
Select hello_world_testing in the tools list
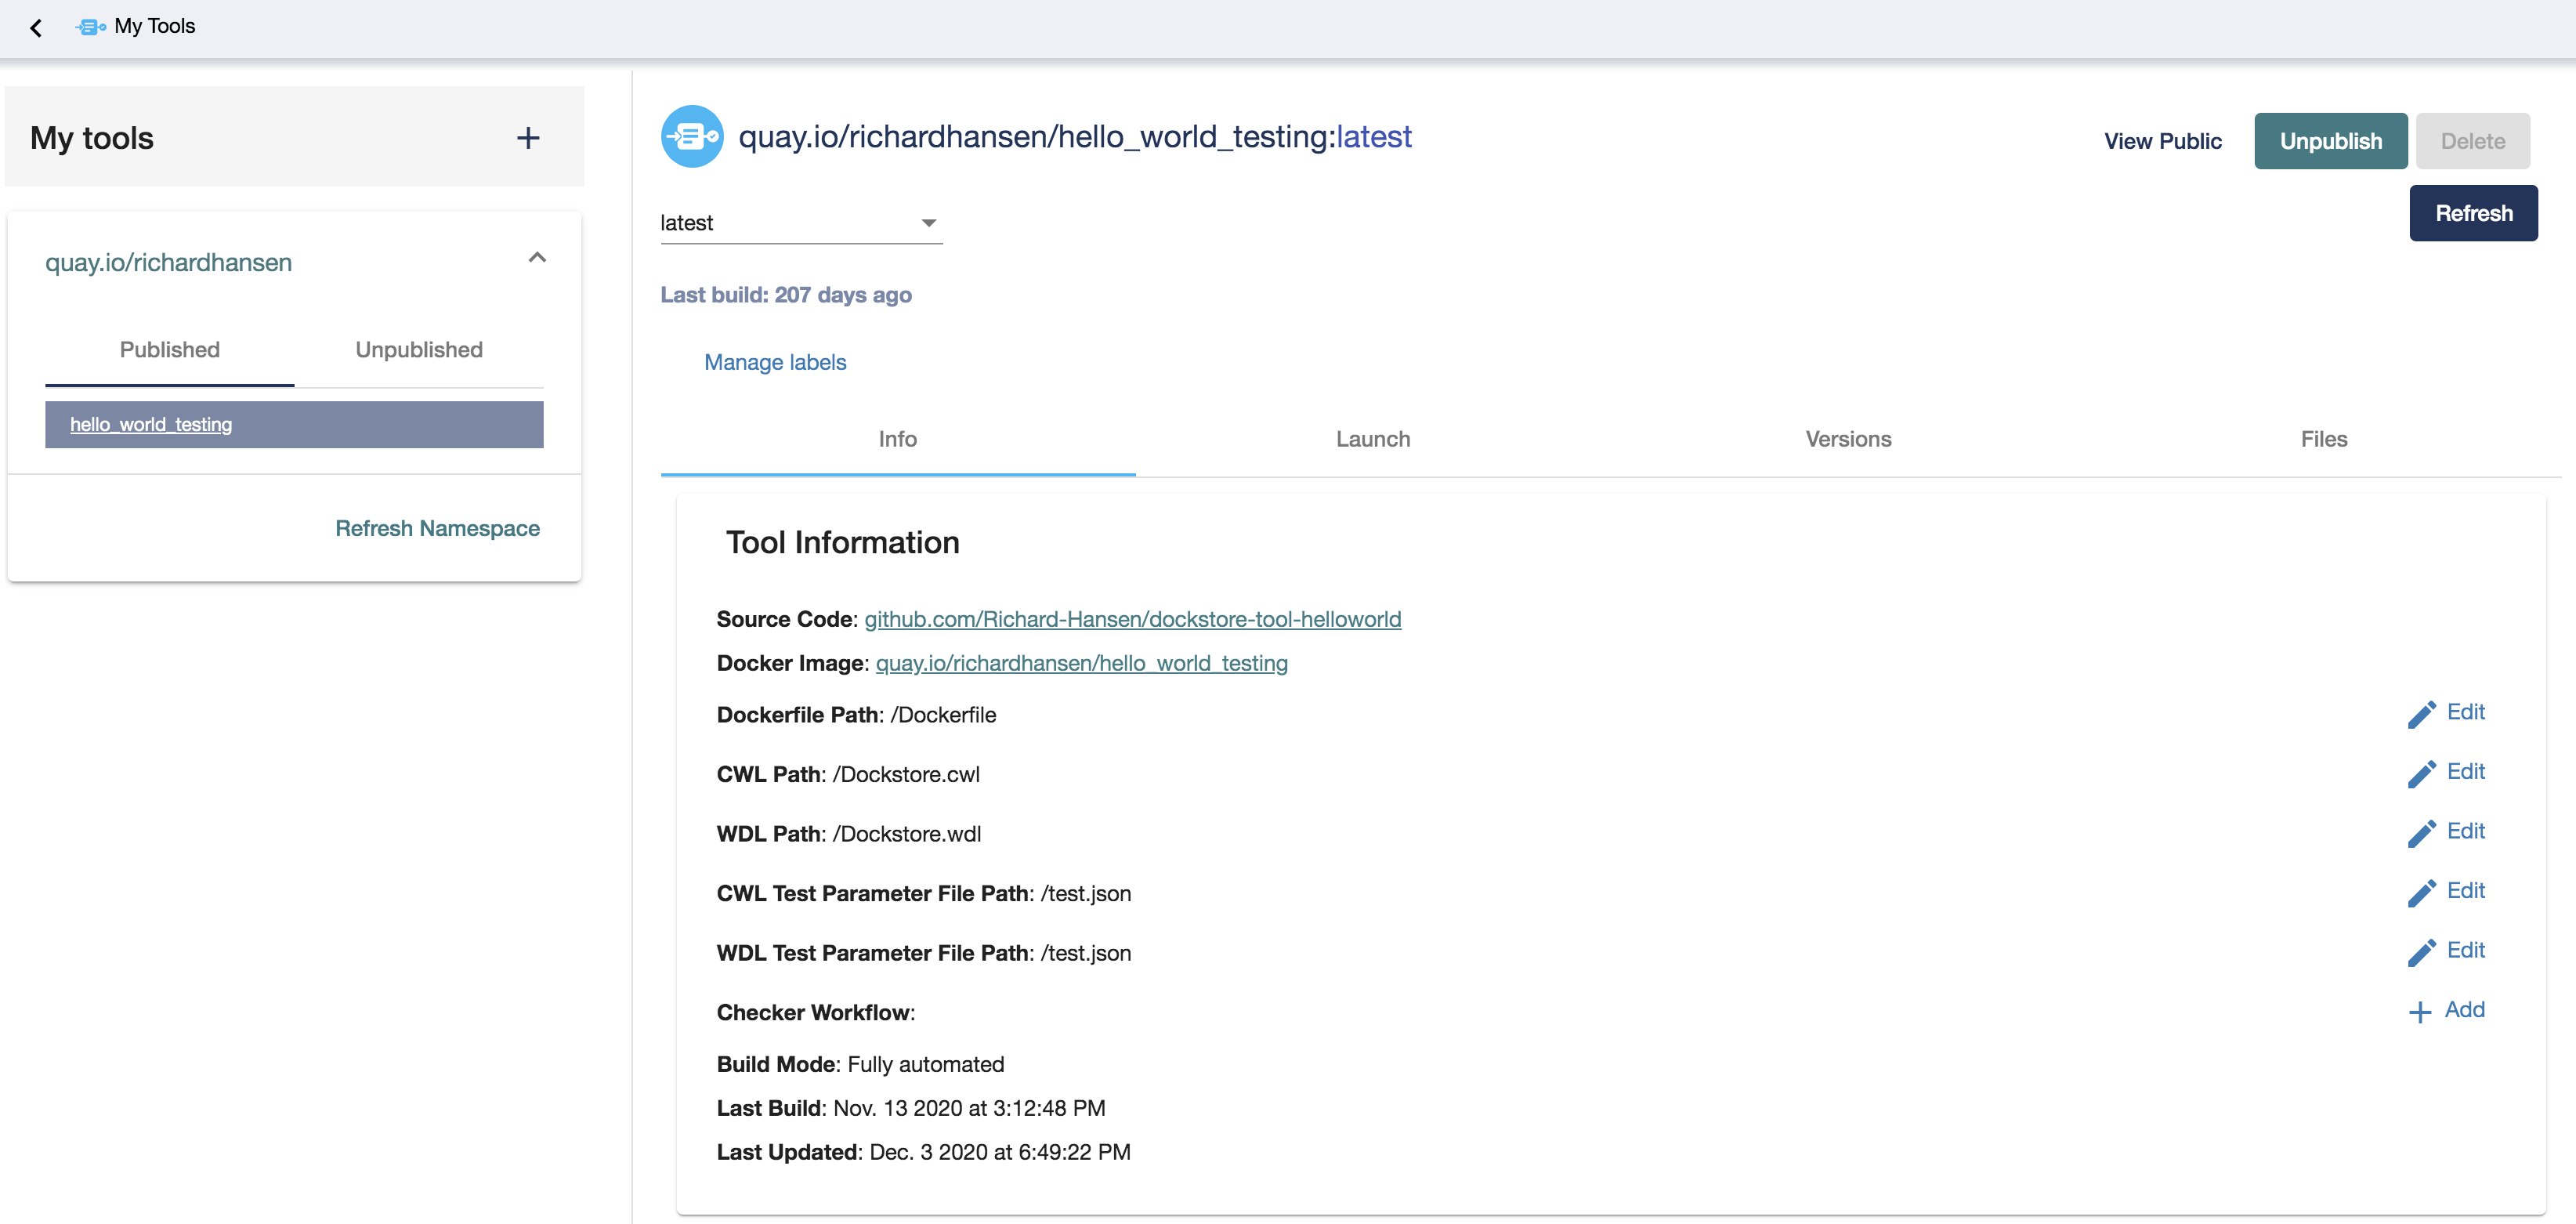[151, 425]
